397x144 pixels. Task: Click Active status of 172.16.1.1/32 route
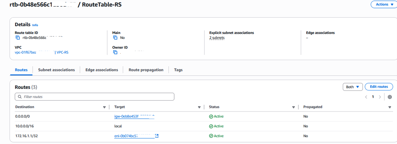pyautogui.click(x=216, y=136)
